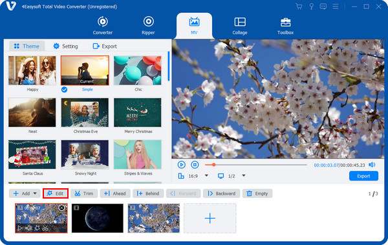This screenshot has height=245, width=388.
Task: Pick the Snowy Night theme
Action: tap(85, 155)
